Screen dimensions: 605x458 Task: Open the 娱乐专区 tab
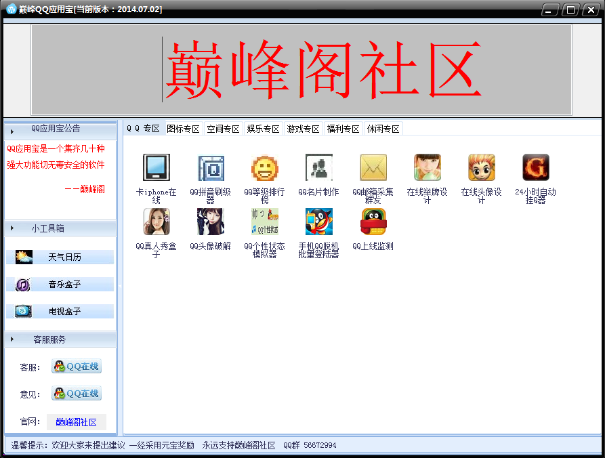263,129
